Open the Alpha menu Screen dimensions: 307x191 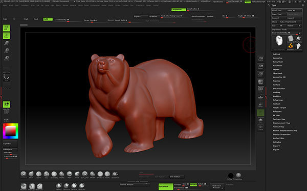click(x=5, y=6)
